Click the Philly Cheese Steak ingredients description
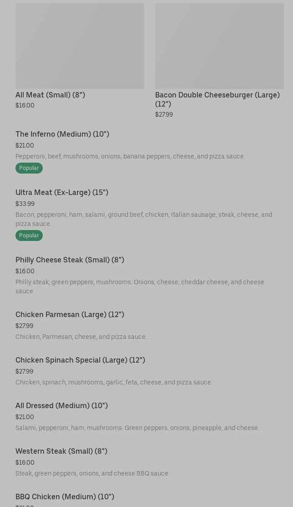This screenshot has width=293, height=507. click(x=140, y=287)
